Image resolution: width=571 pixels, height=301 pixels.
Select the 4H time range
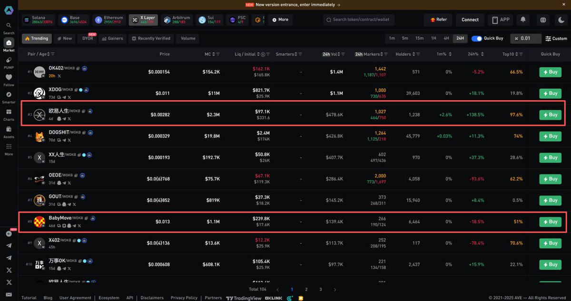tap(446, 38)
